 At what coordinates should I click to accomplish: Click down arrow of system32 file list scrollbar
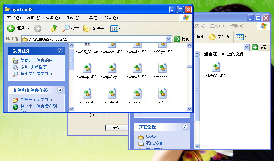click(x=190, y=109)
